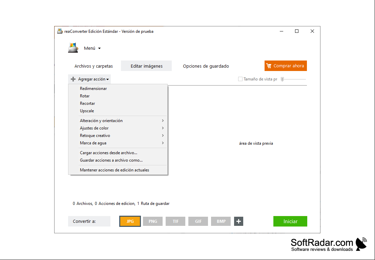This screenshot has height=260, width=375.
Task: Click Mantener acciones de edición actuales
Action: click(x=118, y=170)
